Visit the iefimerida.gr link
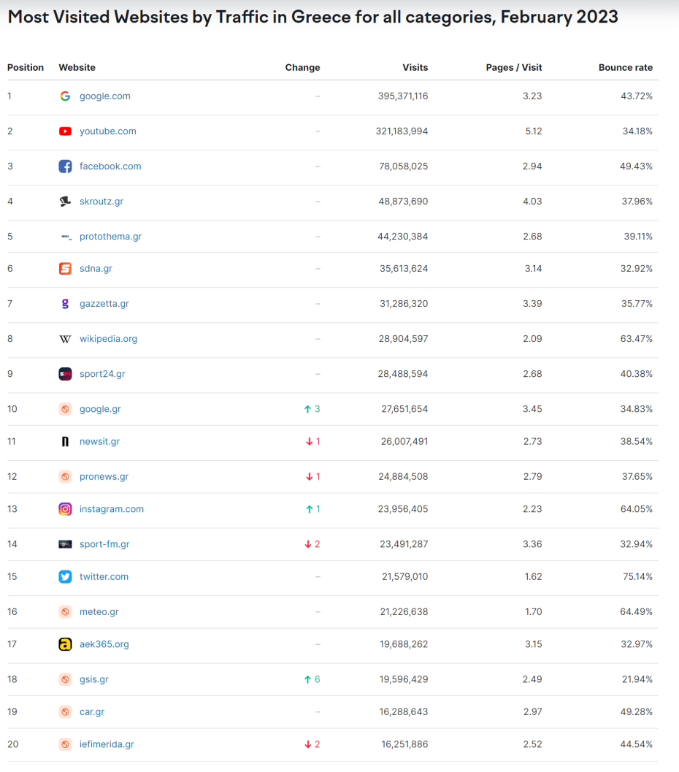 [x=107, y=744]
